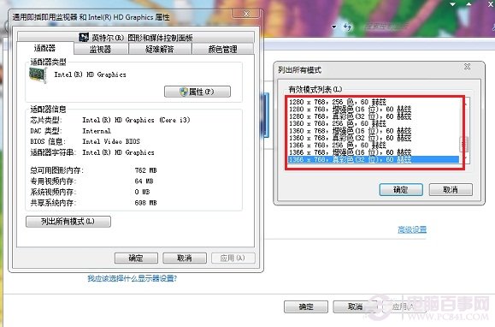
Task: Open the 高级设置 link
Action: click(412, 229)
